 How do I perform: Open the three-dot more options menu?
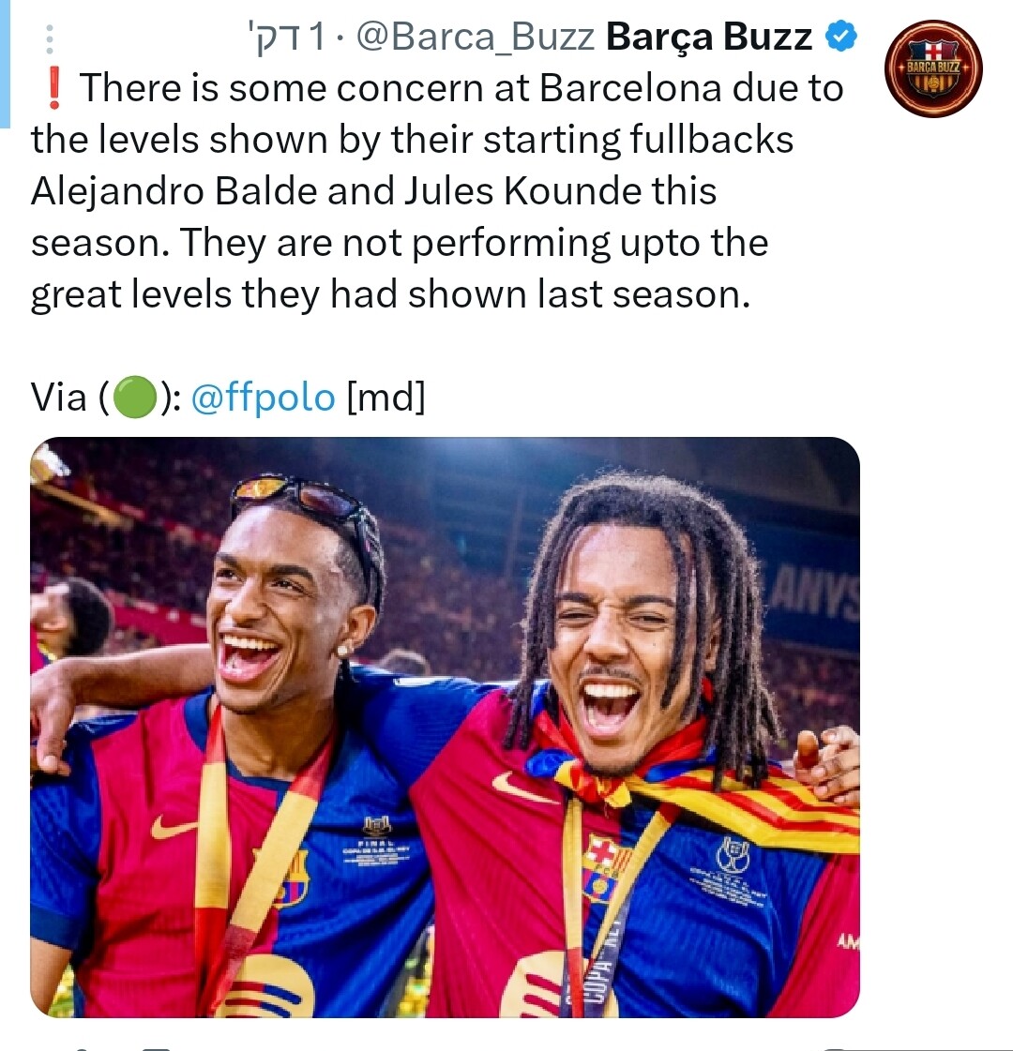pos(49,39)
